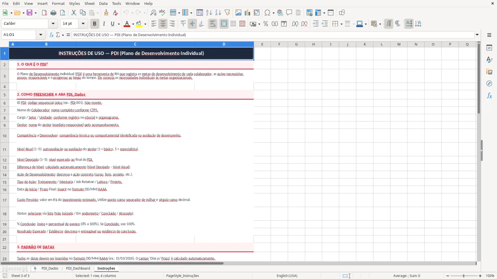Click the Increase Indent icon
The height and width of the screenshot is (279, 497).
[x=316, y=24]
